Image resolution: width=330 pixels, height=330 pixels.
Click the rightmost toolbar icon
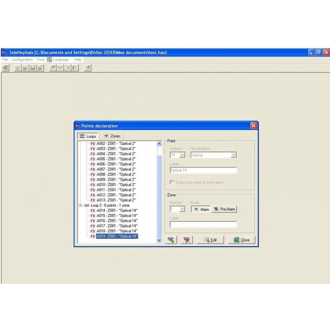click(87, 68)
